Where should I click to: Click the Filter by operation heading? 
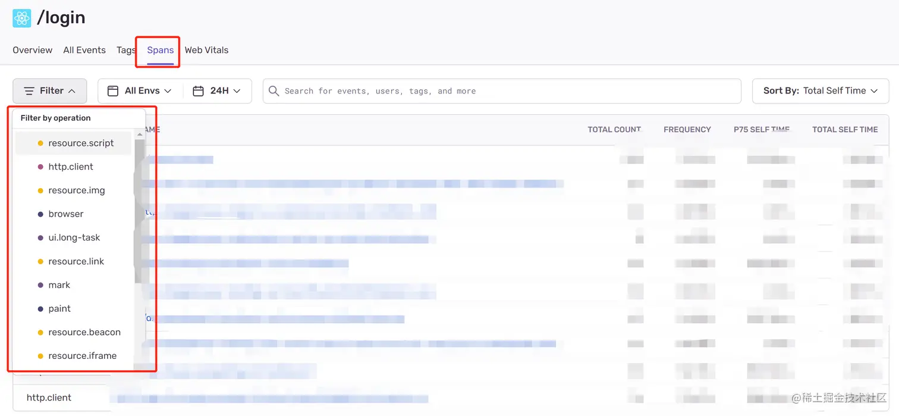[55, 118]
